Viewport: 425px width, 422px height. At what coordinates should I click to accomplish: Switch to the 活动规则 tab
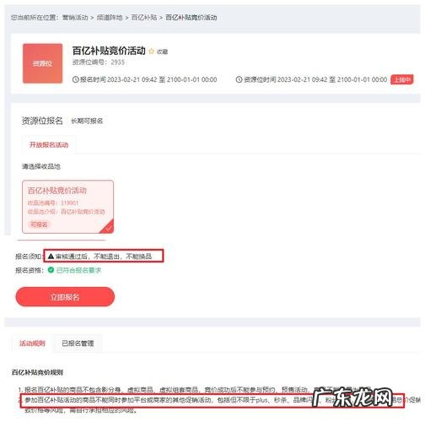coord(32,344)
